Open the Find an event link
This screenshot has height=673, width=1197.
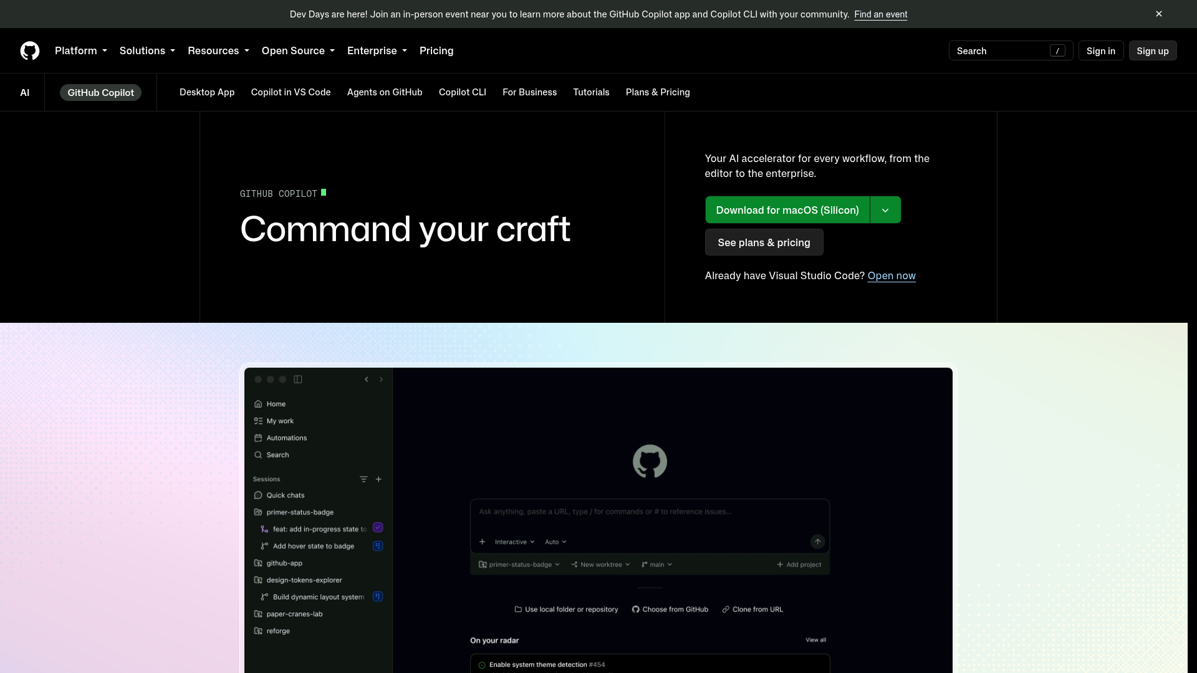pyautogui.click(x=880, y=14)
